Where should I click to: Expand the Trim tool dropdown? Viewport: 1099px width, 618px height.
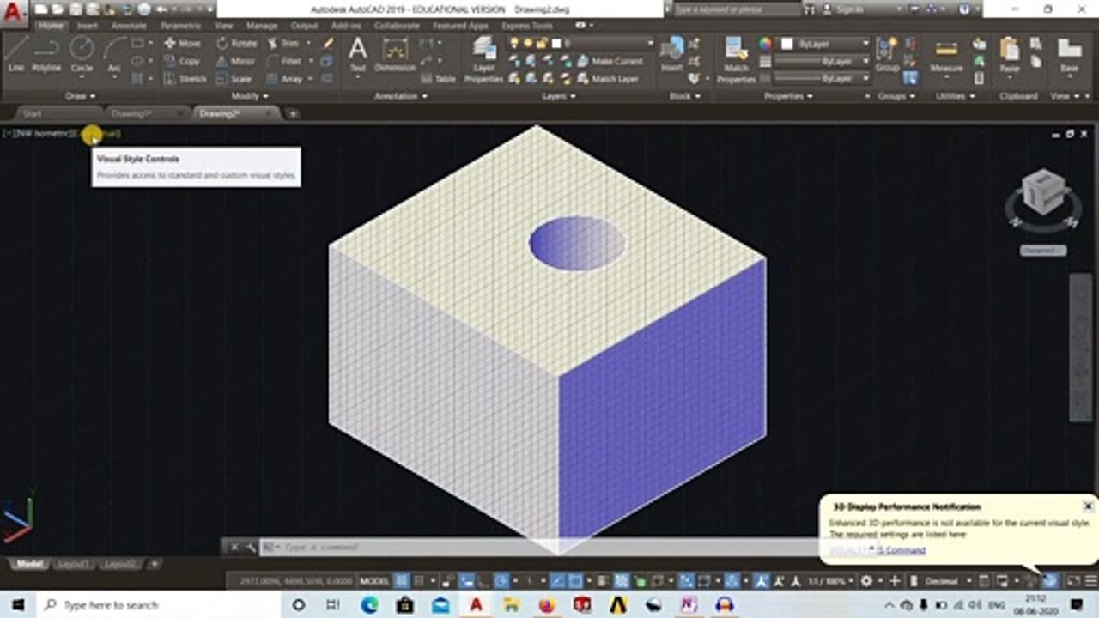[308, 43]
